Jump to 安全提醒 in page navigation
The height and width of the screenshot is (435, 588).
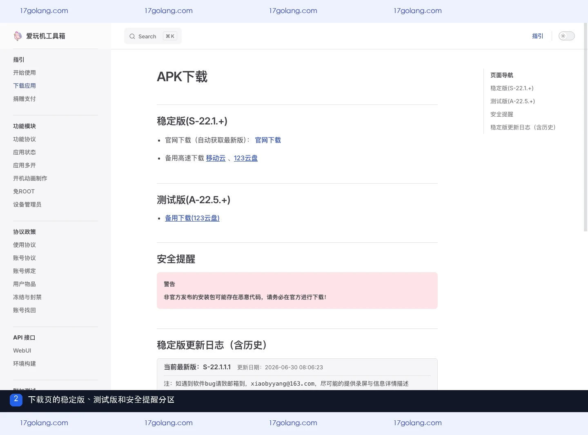click(x=502, y=114)
